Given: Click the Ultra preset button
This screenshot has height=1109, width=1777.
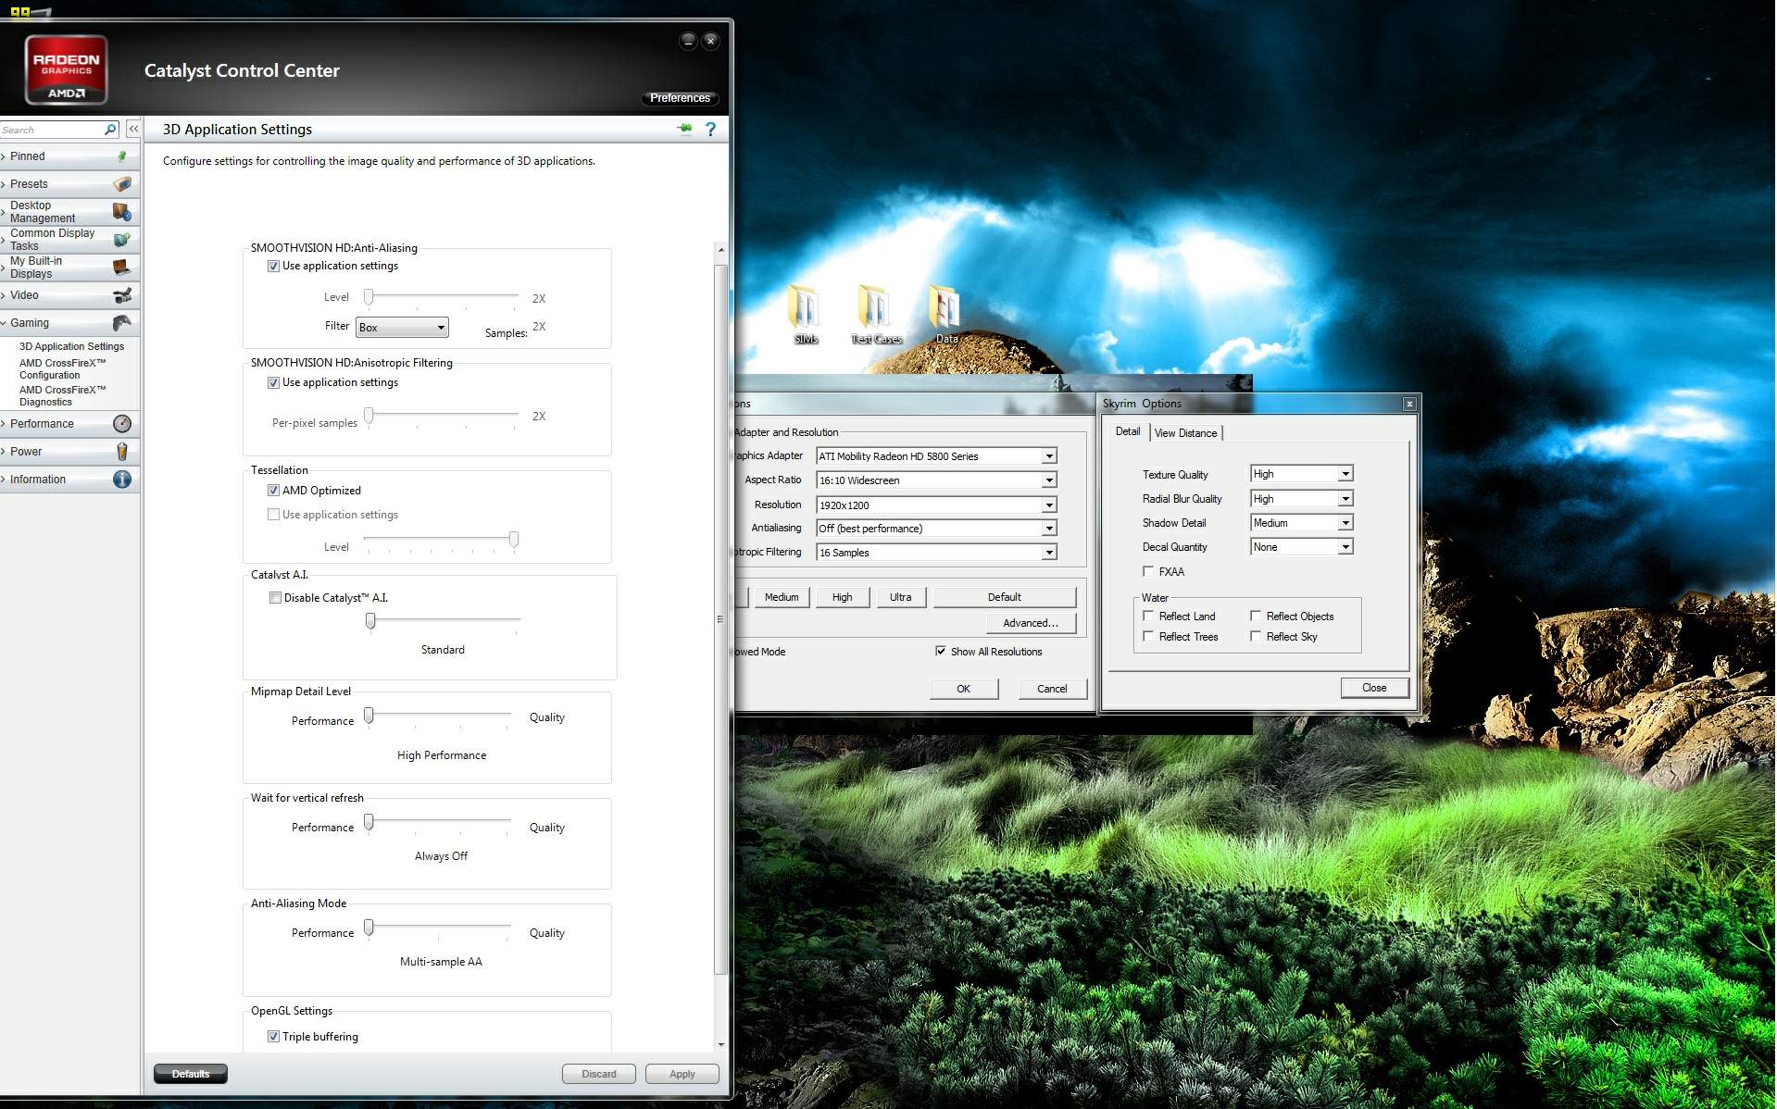Looking at the screenshot, I should pos(900,597).
